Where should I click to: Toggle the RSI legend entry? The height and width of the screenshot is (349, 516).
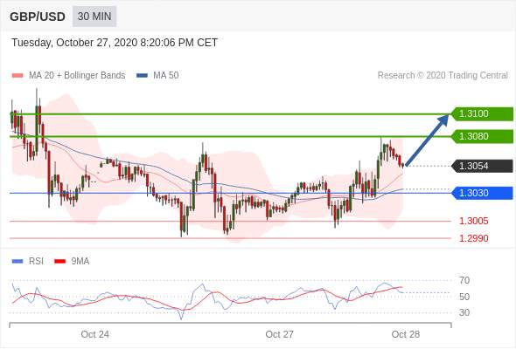pos(28,262)
